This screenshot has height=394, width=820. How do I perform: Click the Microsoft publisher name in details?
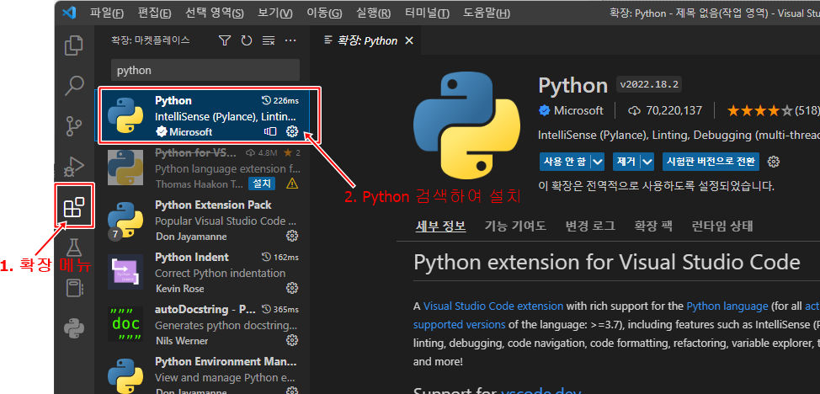578,110
